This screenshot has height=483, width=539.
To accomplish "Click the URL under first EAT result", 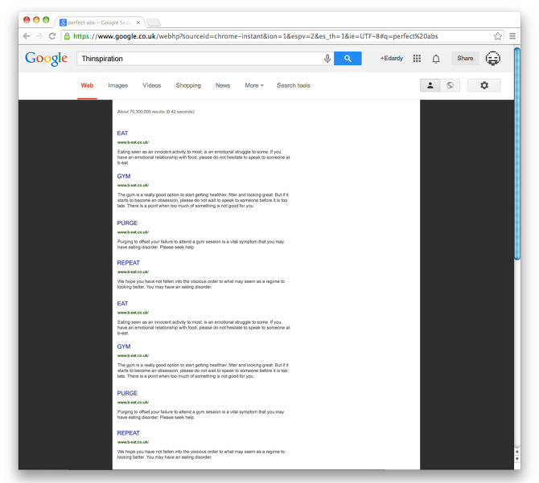I will pos(133,142).
